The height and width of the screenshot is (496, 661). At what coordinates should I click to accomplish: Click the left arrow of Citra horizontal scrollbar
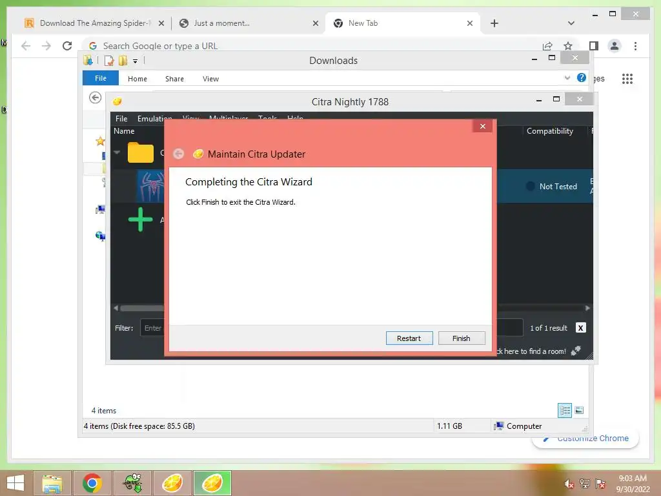coord(116,308)
